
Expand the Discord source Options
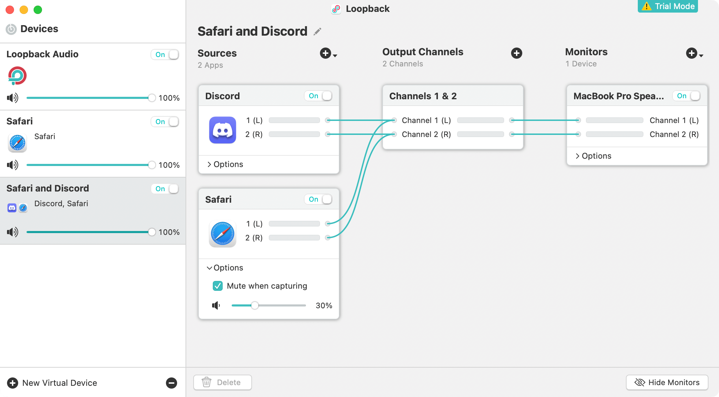(225, 164)
